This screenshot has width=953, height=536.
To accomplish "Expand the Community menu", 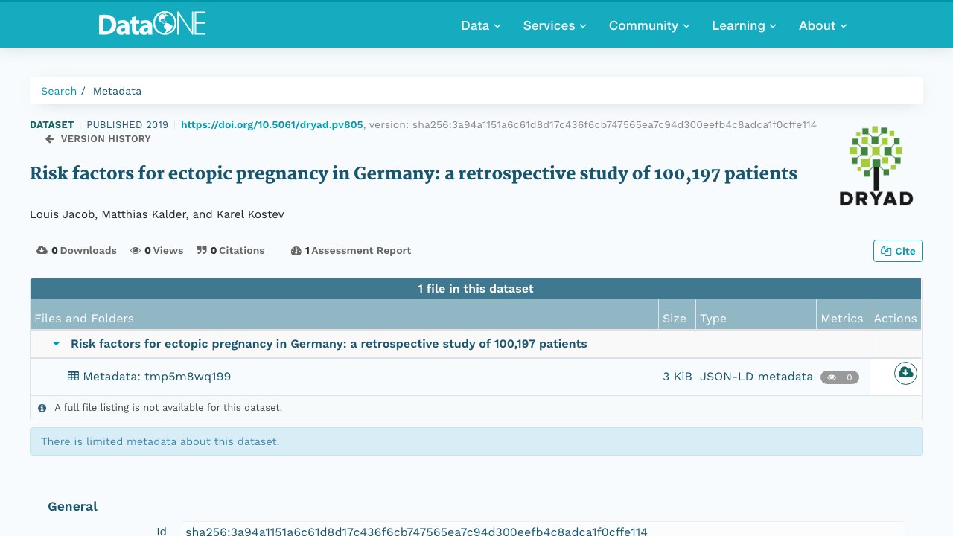I will pyautogui.click(x=649, y=25).
